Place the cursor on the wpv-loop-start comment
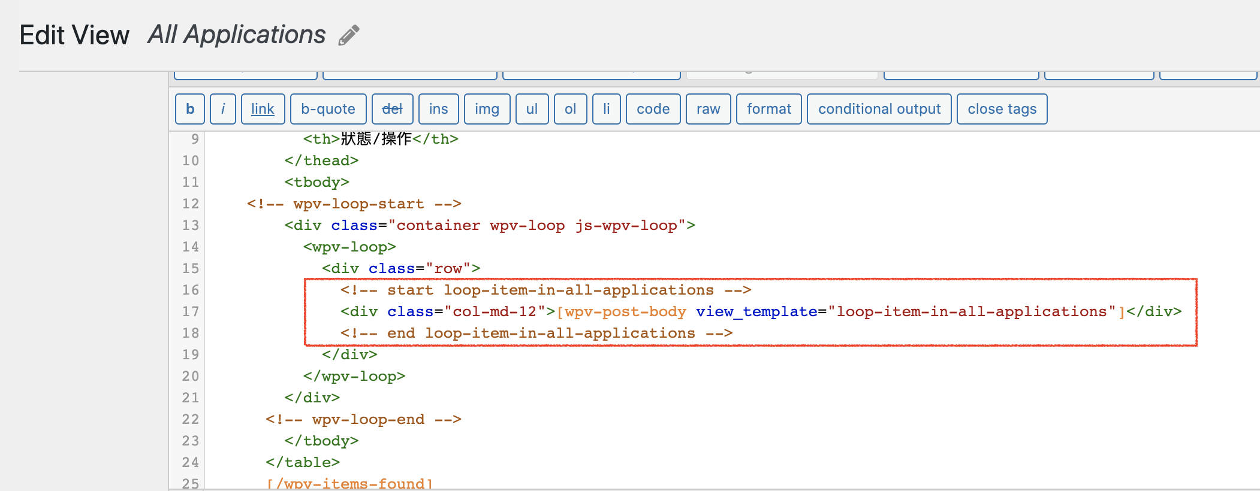The height and width of the screenshot is (491, 1260). (354, 204)
